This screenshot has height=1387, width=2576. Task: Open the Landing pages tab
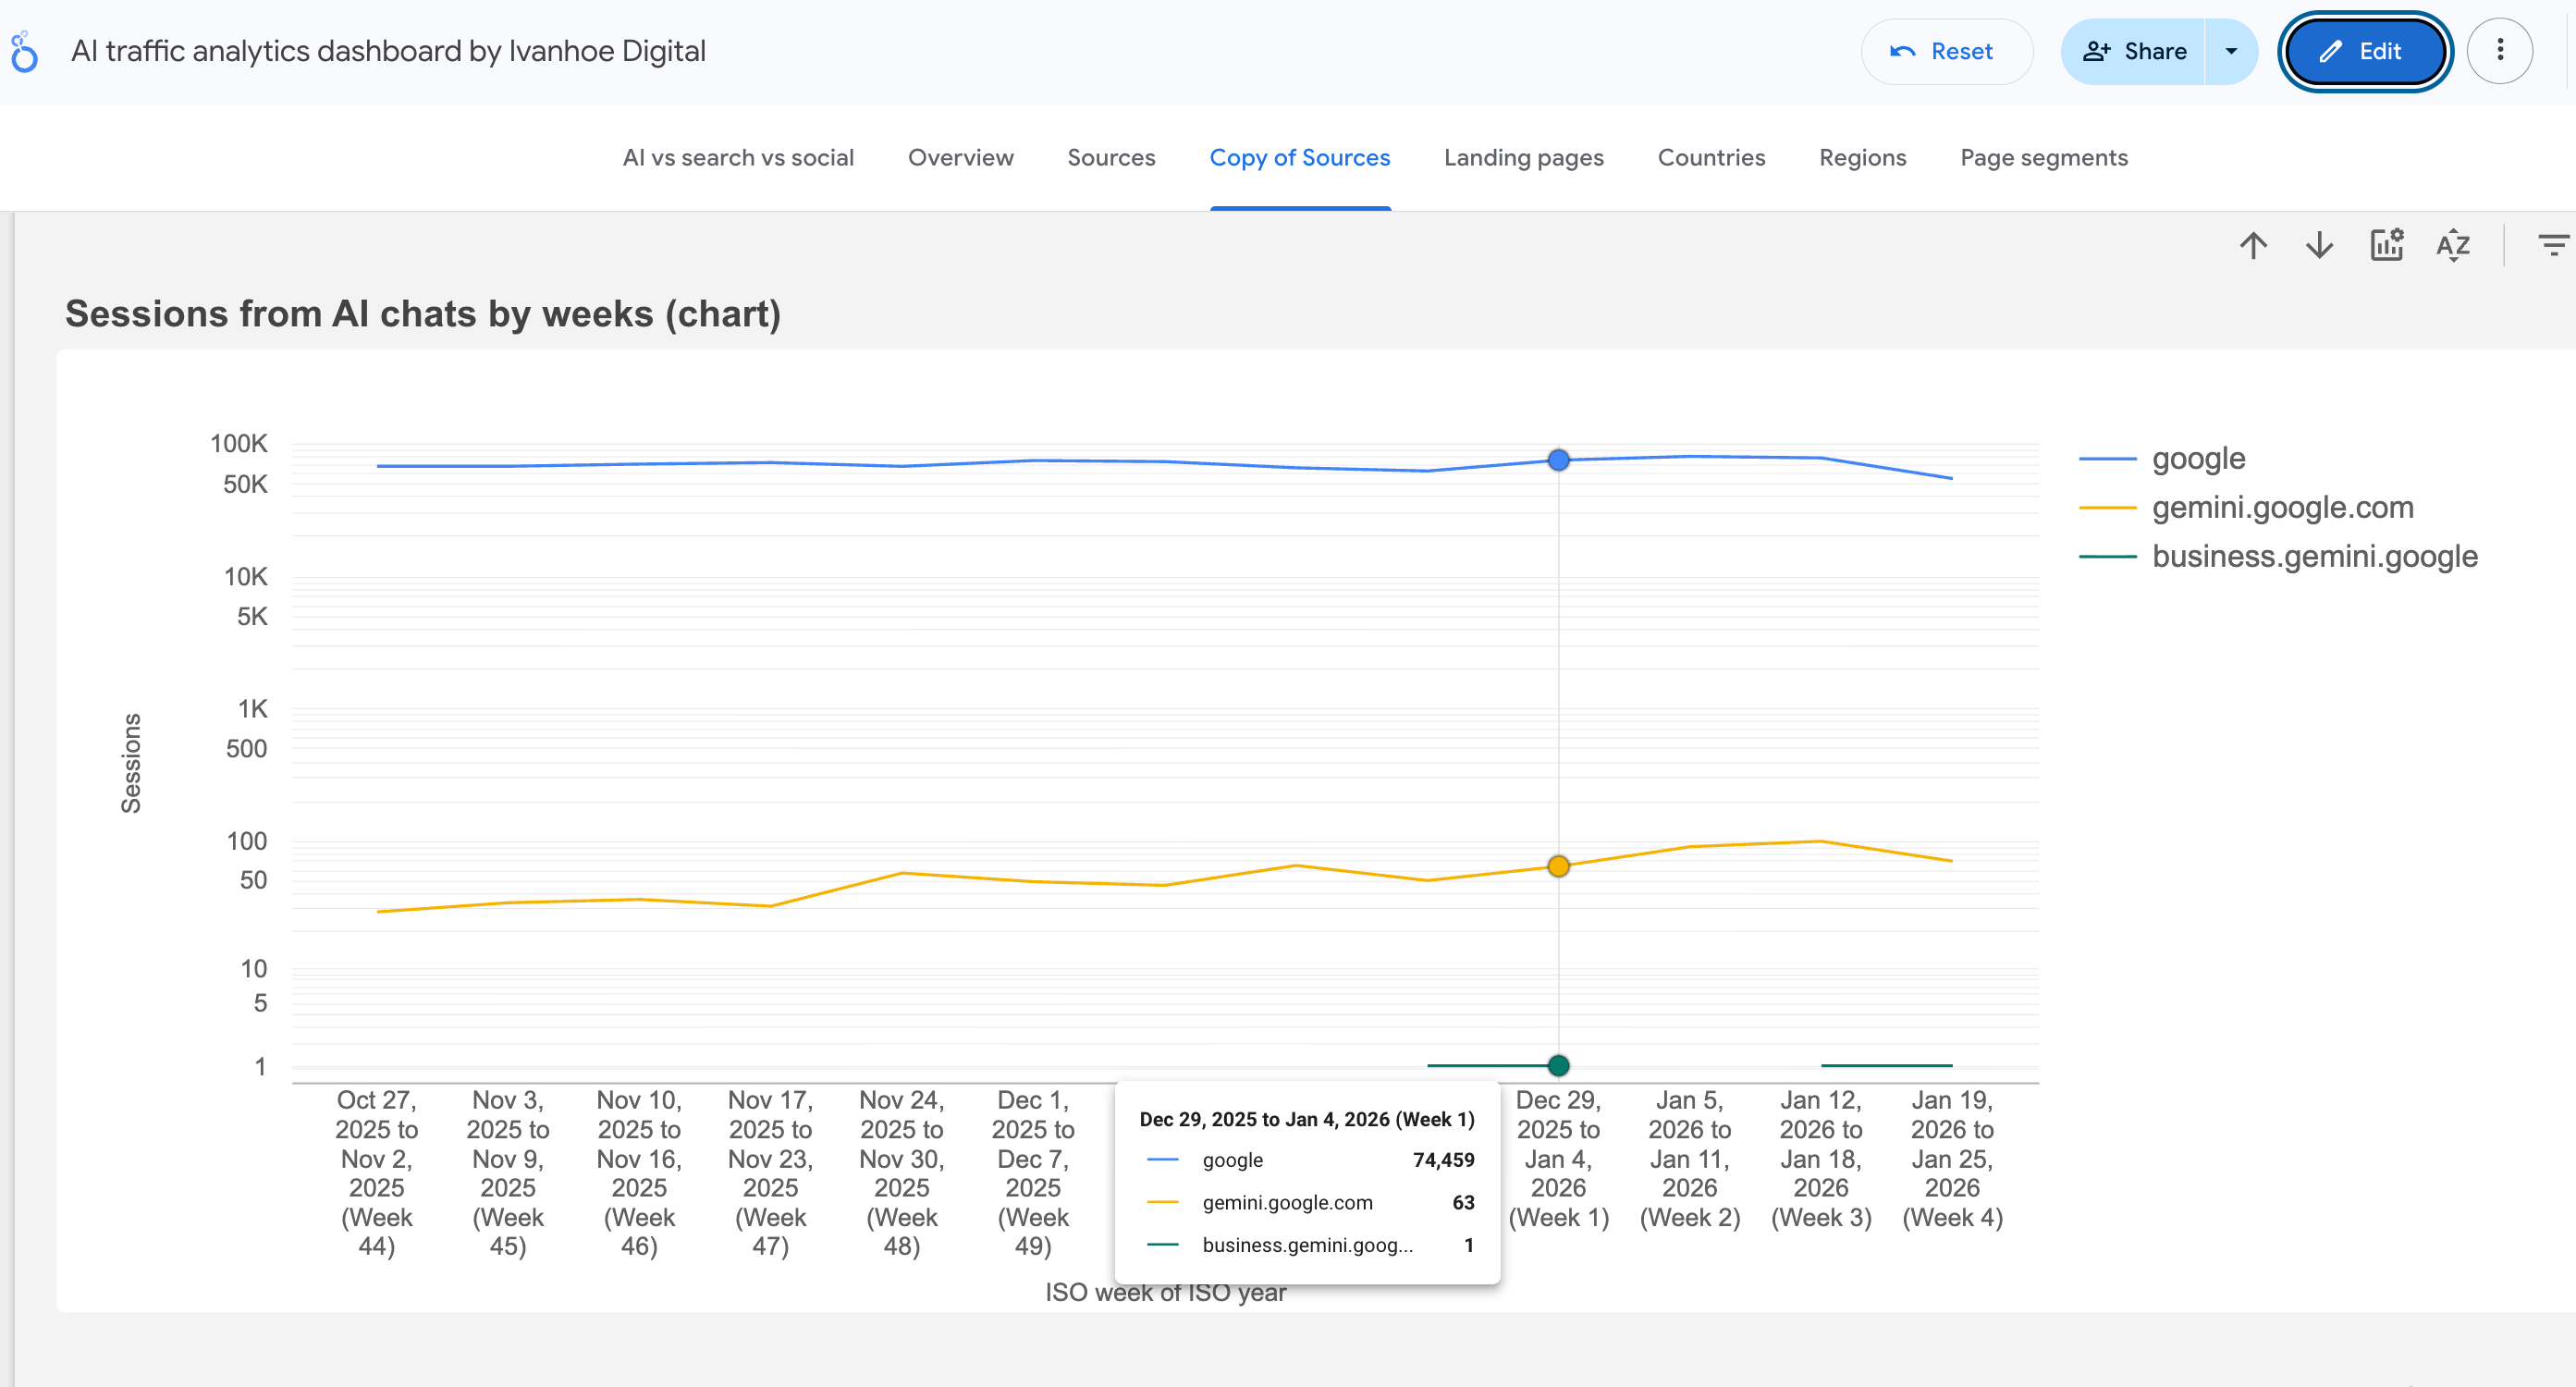[x=1523, y=158]
